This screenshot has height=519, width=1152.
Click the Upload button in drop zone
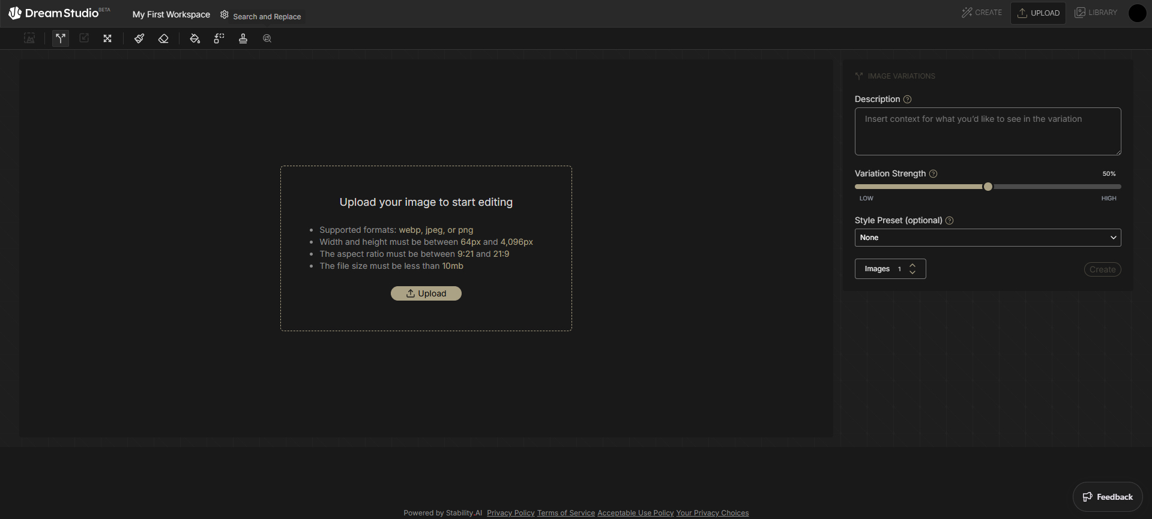pyautogui.click(x=426, y=293)
